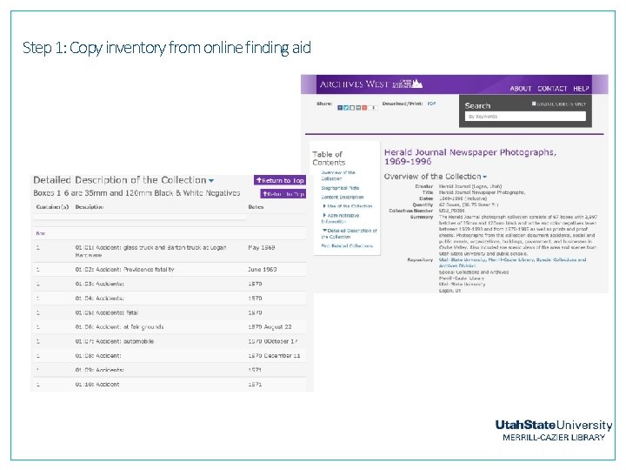The height and width of the screenshot is (470, 626).
Task: Click the 1970 December 11 date
Action: point(274,356)
